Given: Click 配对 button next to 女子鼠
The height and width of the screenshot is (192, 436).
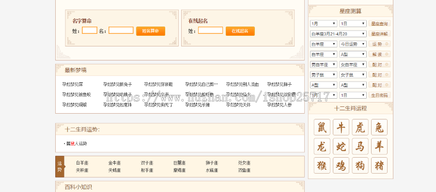Looking at the screenshot, I should 379,75.
